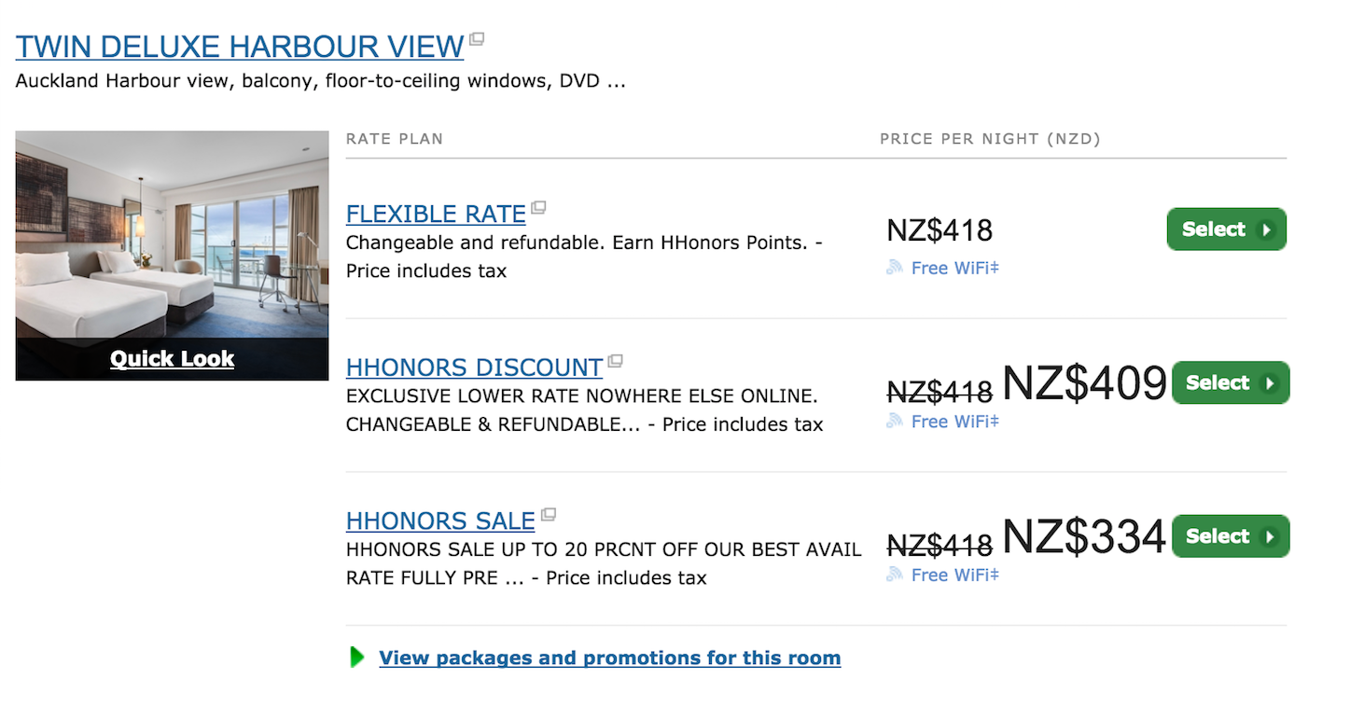Click green arrow beside View packages link
Image resolution: width=1364 pixels, height=707 pixels.
tap(356, 658)
